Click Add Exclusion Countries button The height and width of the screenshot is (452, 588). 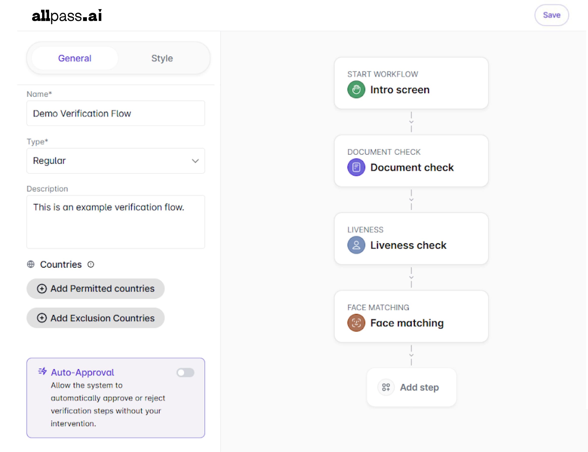click(x=96, y=318)
